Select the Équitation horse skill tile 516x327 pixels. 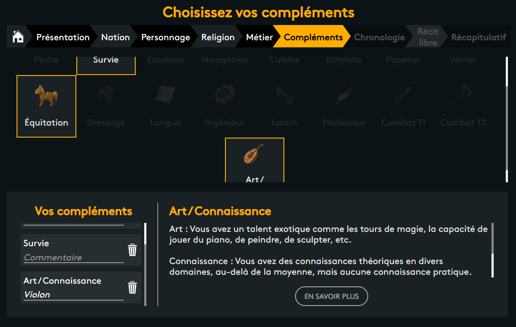(46, 106)
